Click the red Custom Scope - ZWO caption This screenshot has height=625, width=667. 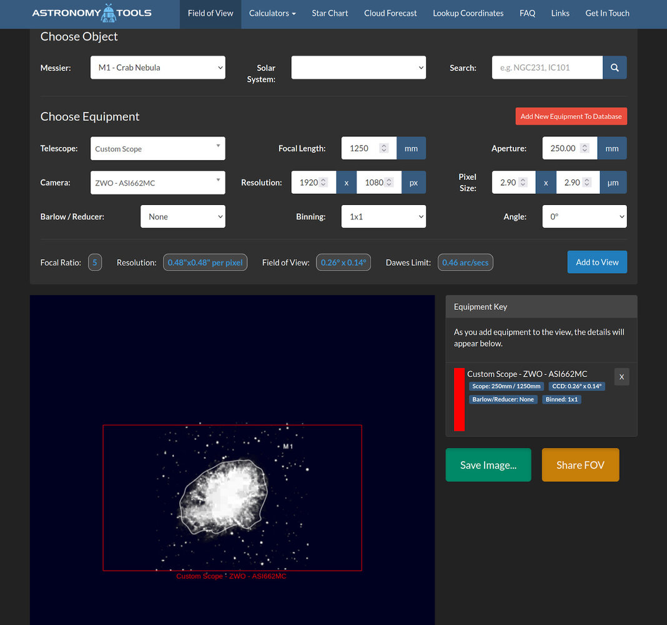click(231, 576)
